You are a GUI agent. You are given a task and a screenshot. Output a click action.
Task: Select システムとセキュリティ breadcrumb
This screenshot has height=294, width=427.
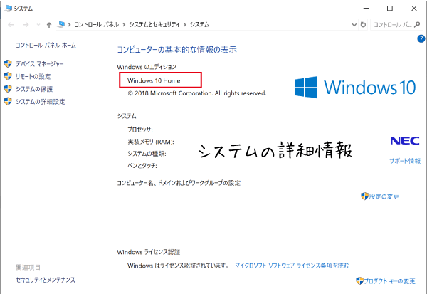click(154, 25)
